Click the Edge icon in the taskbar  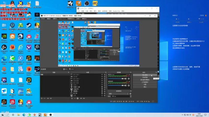[x=24, y=115]
